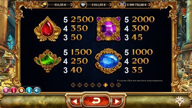Click the purple amethyst gem symbol
The height and width of the screenshot is (108, 192).
[x=109, y=29]
